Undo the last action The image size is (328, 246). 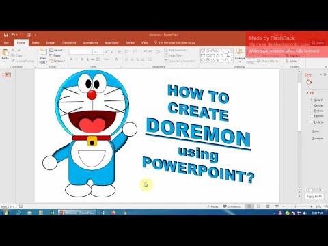13,35
